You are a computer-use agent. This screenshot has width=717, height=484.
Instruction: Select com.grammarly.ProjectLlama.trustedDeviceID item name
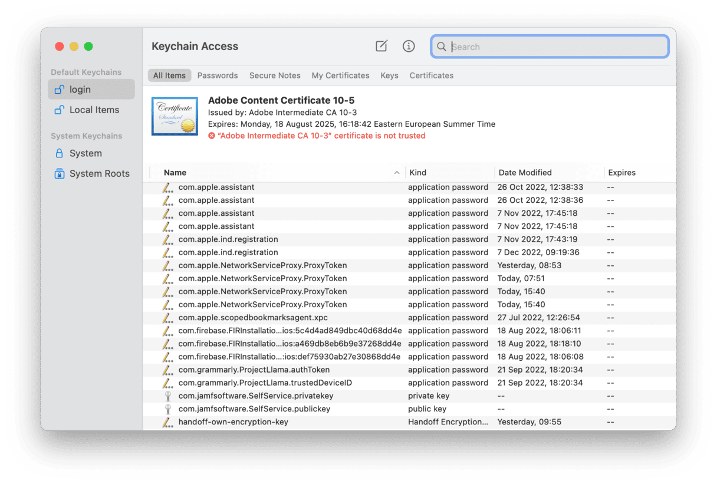pyautogui.click(x=265, y=383)
